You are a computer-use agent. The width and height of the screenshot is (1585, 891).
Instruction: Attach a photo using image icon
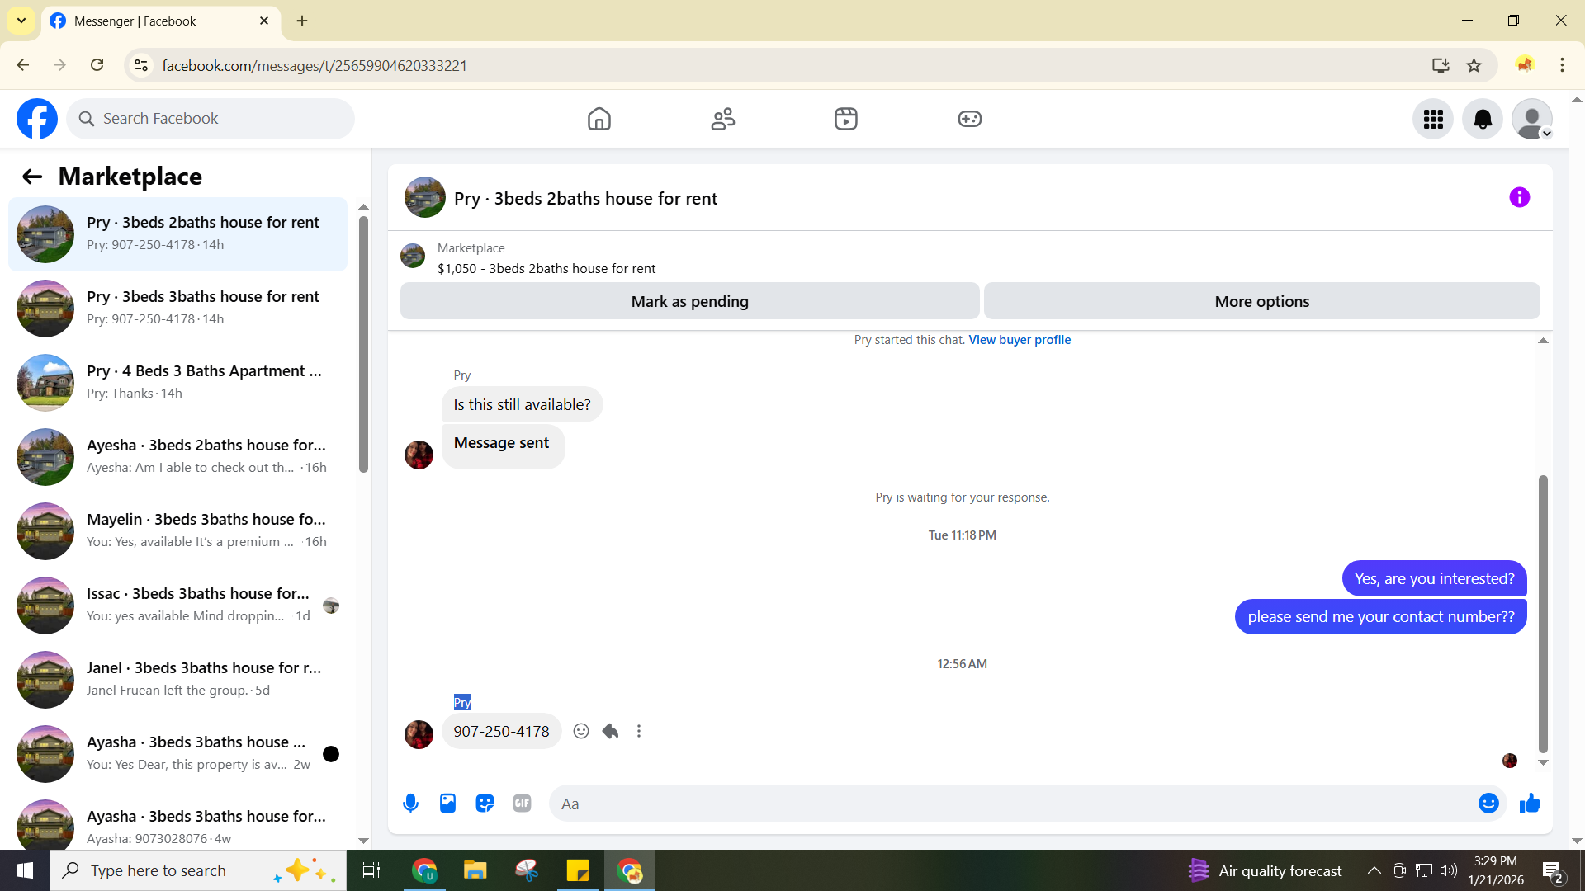tap(447, 804)
